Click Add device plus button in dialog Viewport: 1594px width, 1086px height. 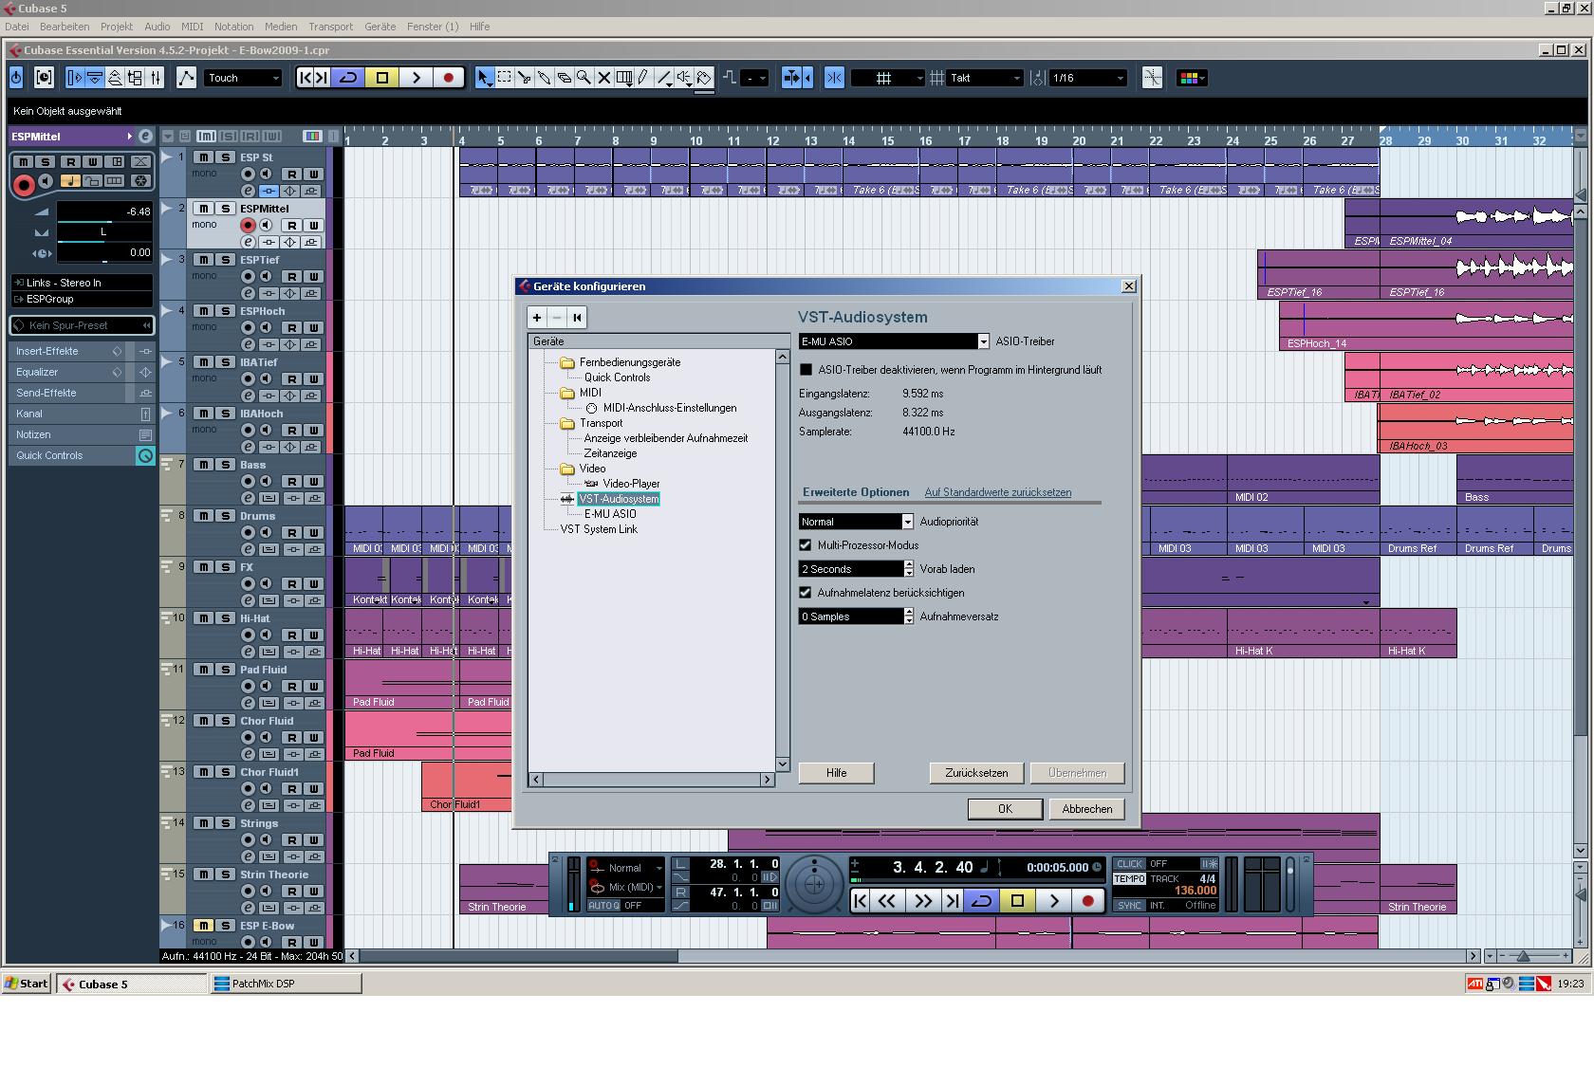[537, 318]
